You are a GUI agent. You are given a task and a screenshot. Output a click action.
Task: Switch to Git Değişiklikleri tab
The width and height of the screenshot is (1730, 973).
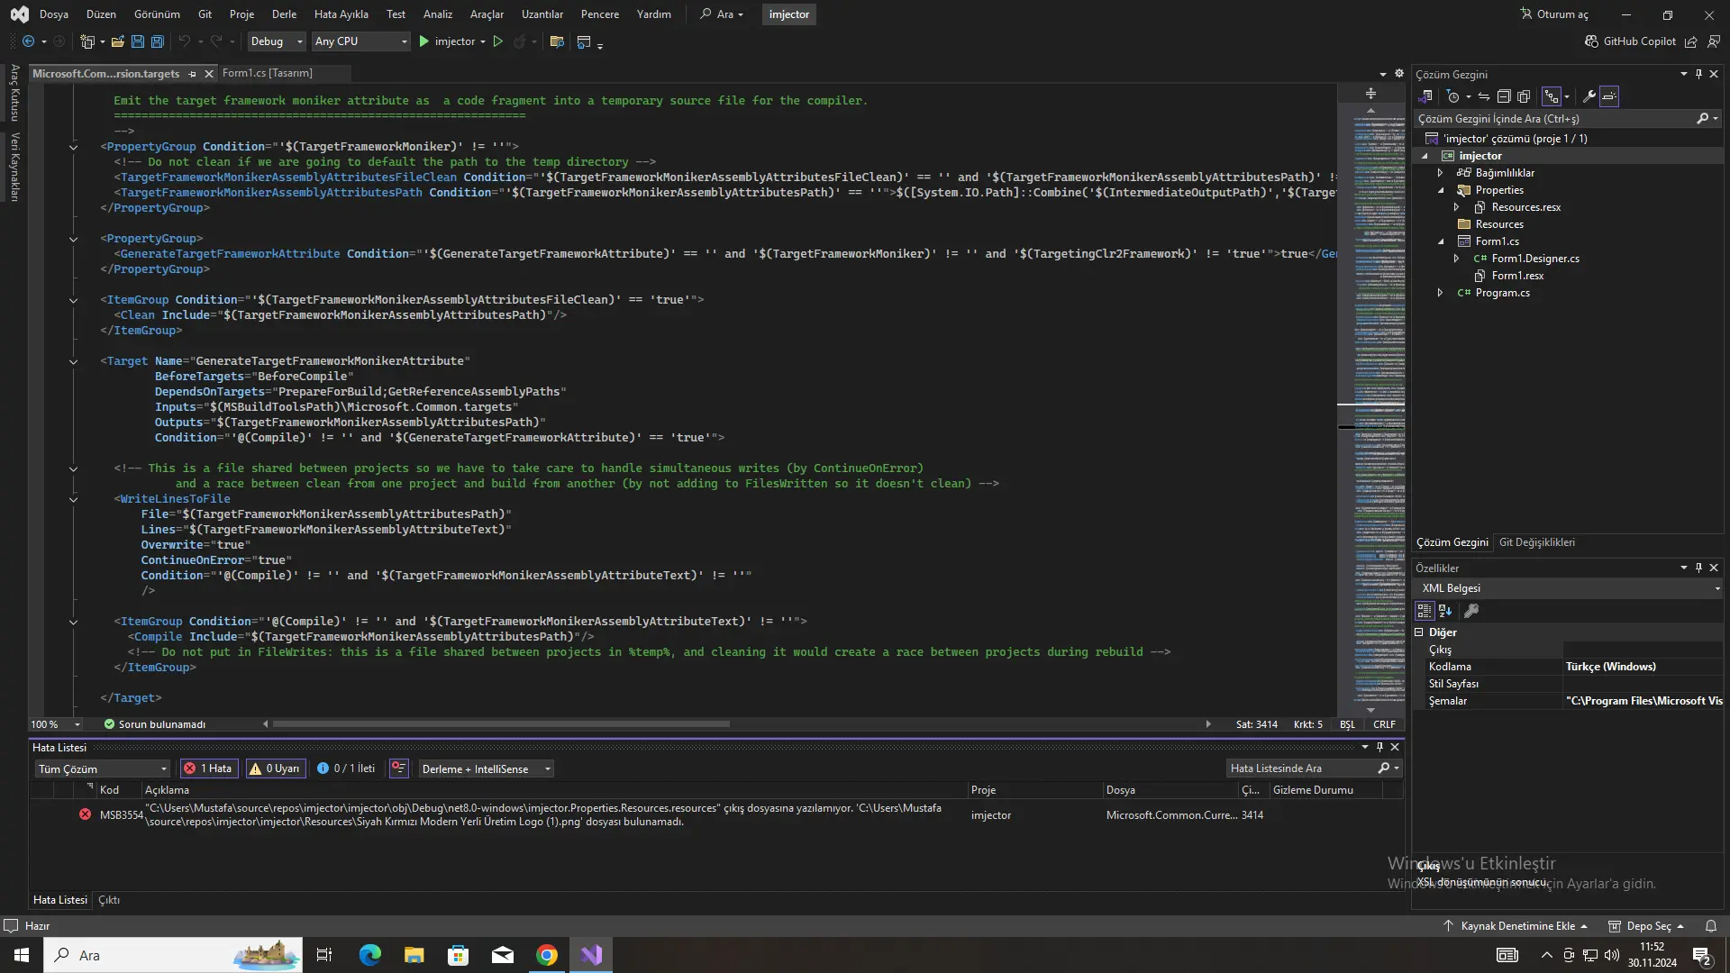tap(1536, 542)
